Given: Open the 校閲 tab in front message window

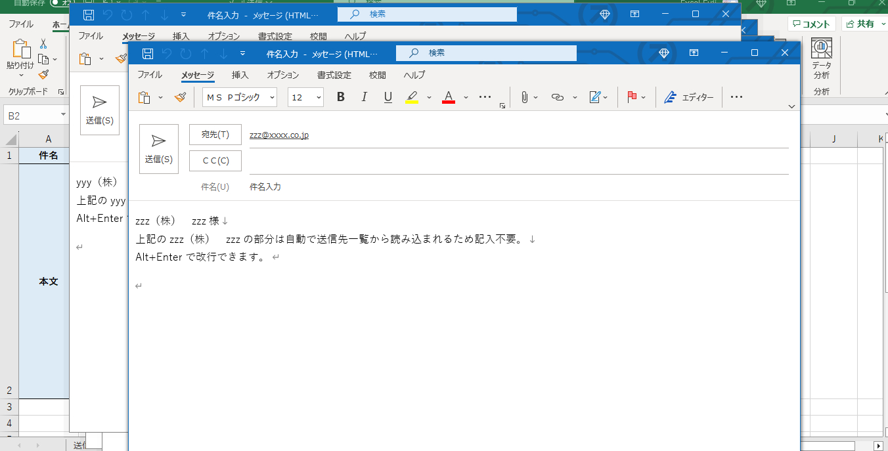Looking at the screenshot, I should pos(378,75).
